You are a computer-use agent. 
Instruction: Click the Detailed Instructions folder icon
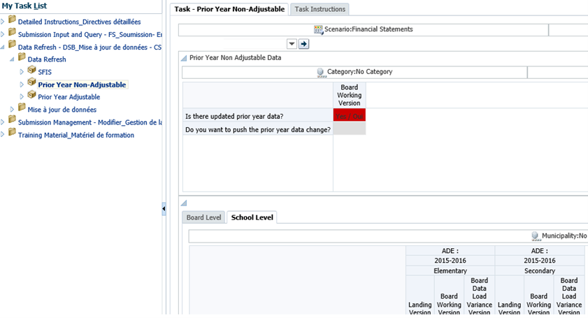(12, 19)
